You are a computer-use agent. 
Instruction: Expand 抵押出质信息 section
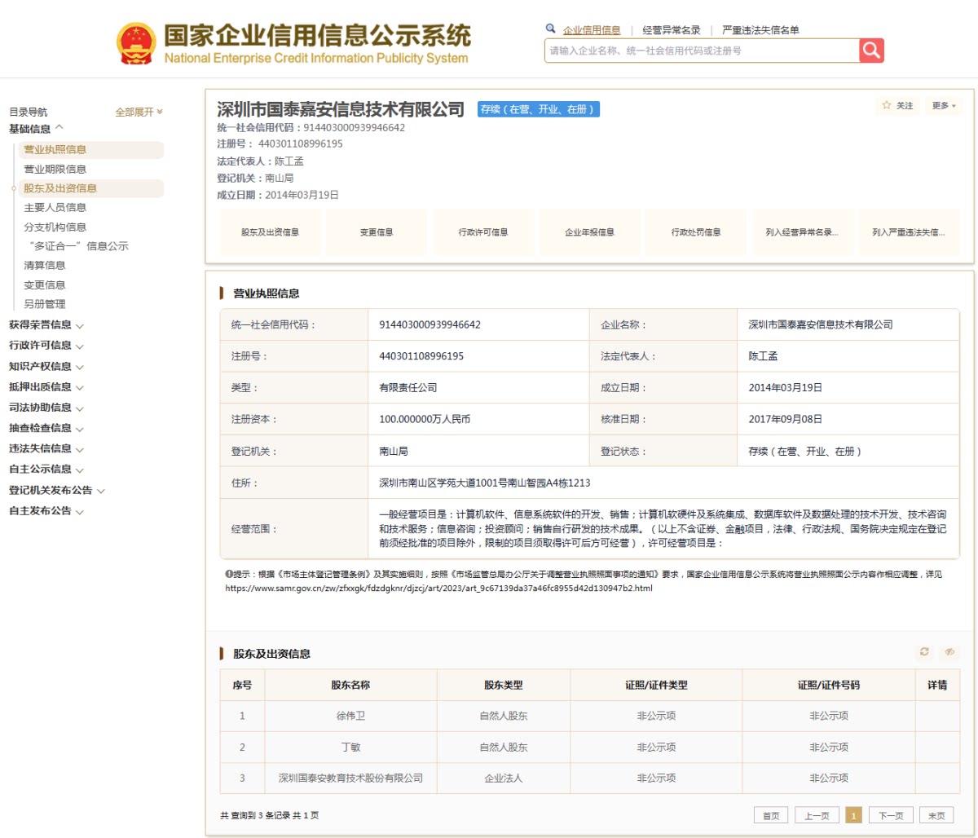tap(46, 386)
